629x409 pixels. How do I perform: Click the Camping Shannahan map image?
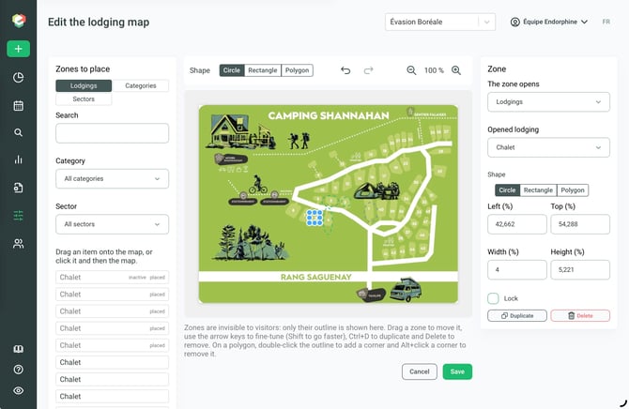click(x=329, y=204)
